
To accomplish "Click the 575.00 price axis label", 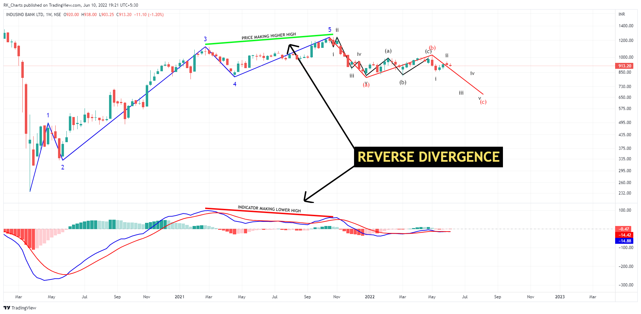I will [625, 109].
